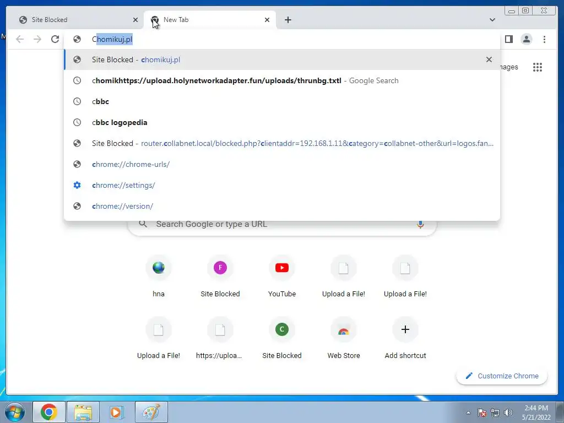Close the New Tab tab

click(x=267, y=20)
